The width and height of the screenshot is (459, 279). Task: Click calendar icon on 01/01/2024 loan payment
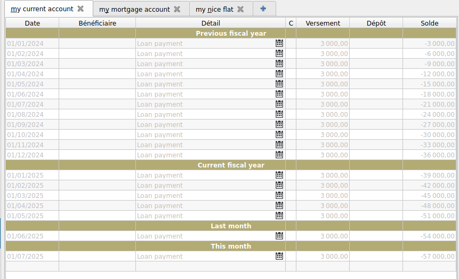tap(279, 43)
